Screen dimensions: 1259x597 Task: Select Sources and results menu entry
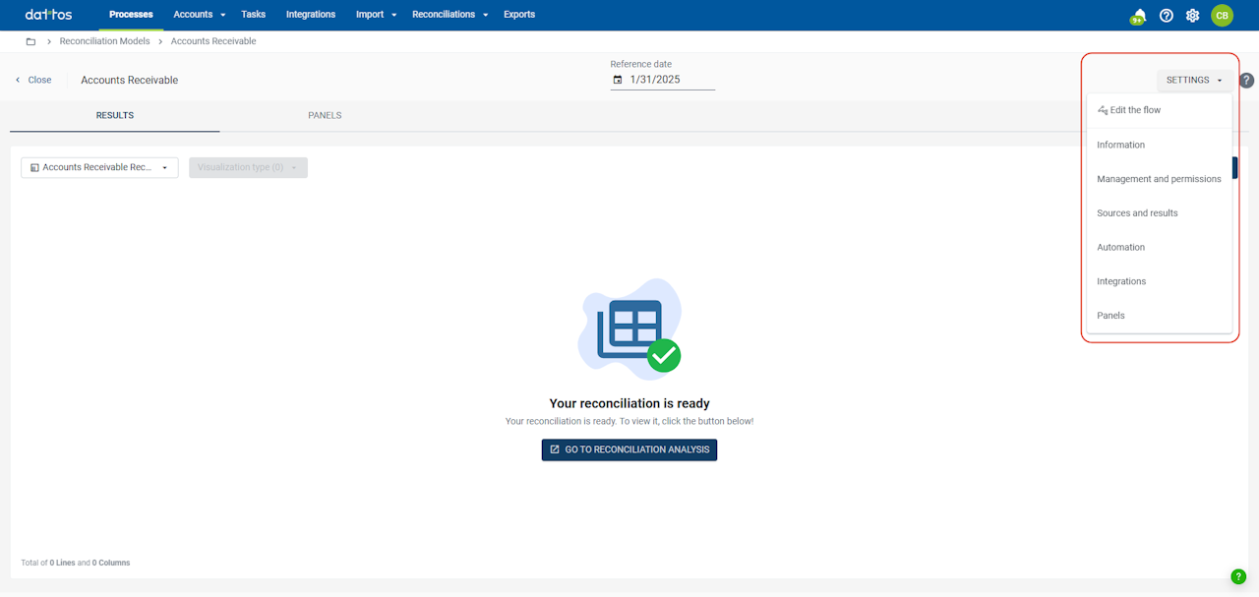[1159, 213]
